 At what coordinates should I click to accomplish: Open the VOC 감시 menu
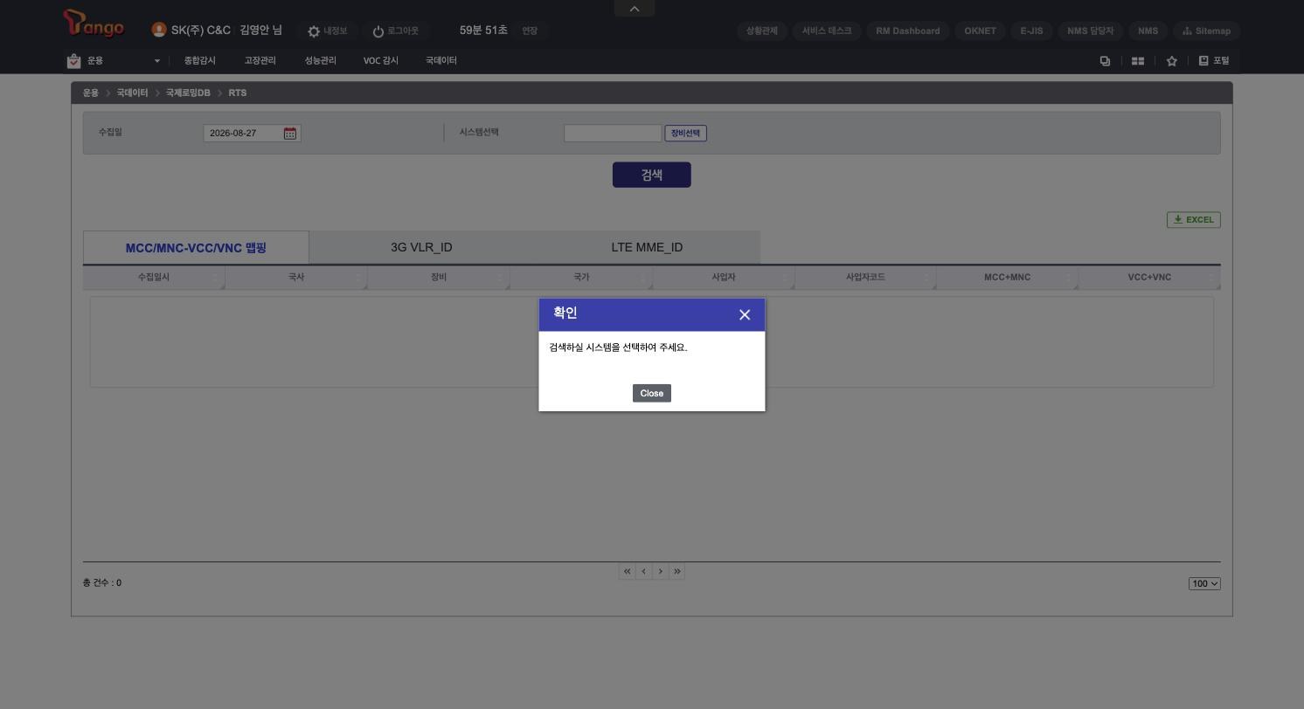click(x=381, y=61)
